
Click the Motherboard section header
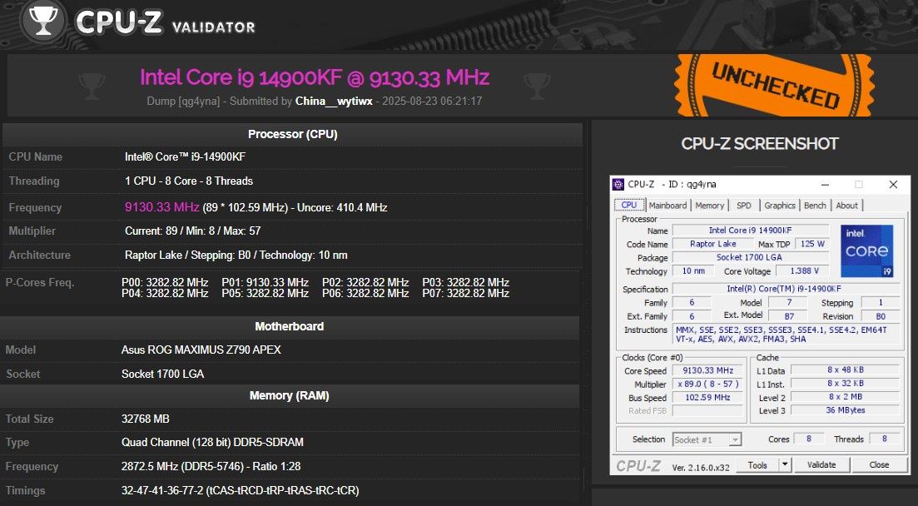[x=290, y=326]
